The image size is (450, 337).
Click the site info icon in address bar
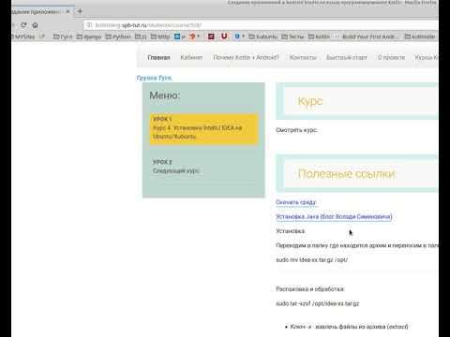click(89, 25)
